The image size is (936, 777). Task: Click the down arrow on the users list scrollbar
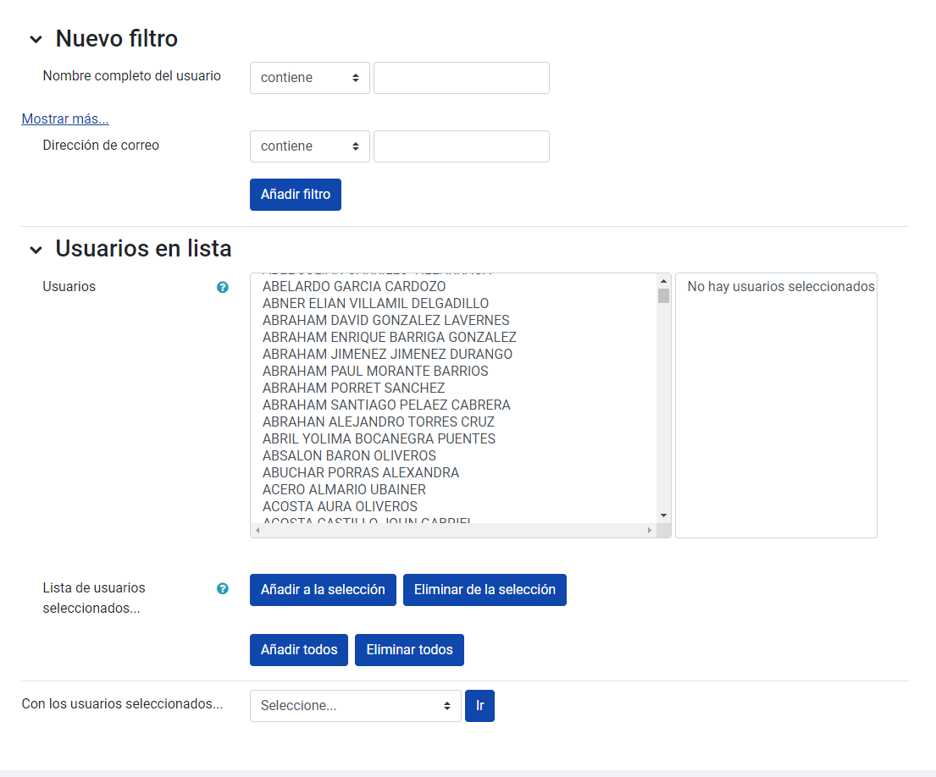[x=663, y=515]
